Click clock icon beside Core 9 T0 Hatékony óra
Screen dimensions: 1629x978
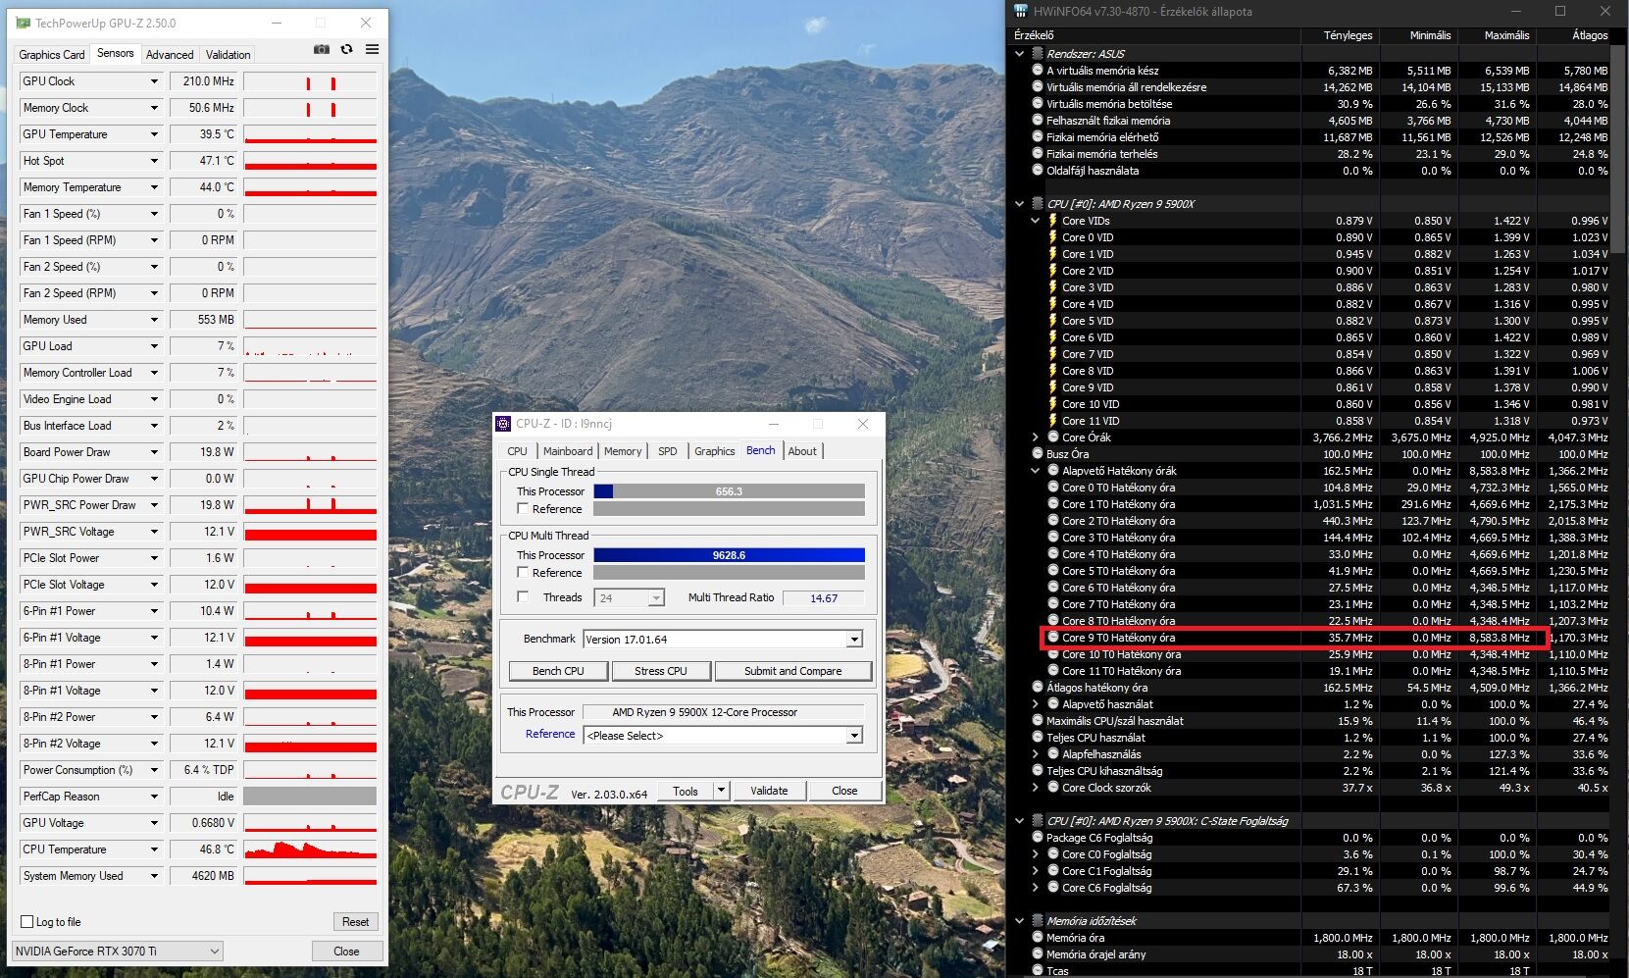coord(1053,638)
